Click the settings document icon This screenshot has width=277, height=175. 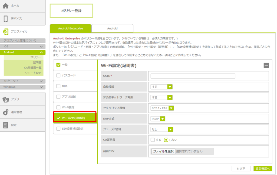click(6, 125)
